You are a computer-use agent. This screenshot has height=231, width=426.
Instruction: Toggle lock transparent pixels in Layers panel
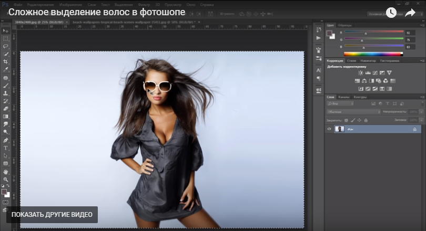(346, 120)
